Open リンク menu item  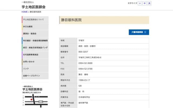point(35,69)
